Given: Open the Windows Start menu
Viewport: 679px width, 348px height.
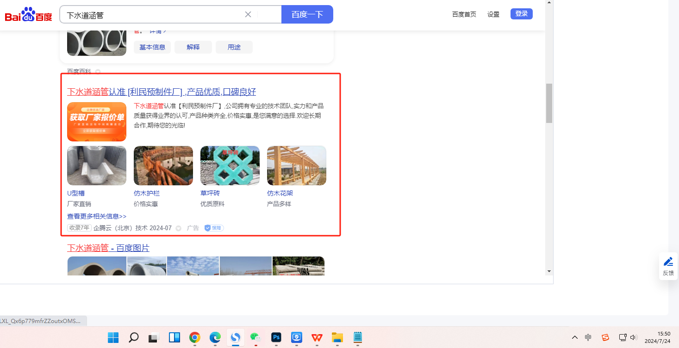Looking at the screenshot, I should (113, 338).
